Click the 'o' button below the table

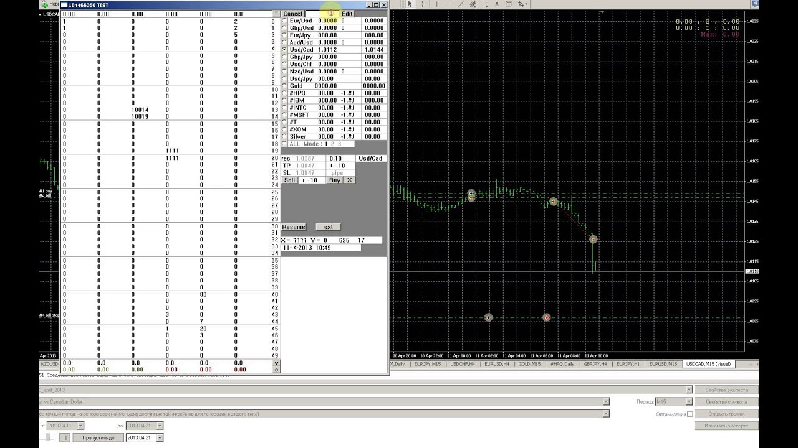pyautogui.click(x=276, y=370)
